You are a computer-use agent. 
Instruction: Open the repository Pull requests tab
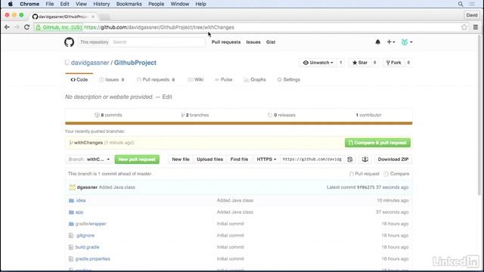pyautogui.click(x=156, y=79)
